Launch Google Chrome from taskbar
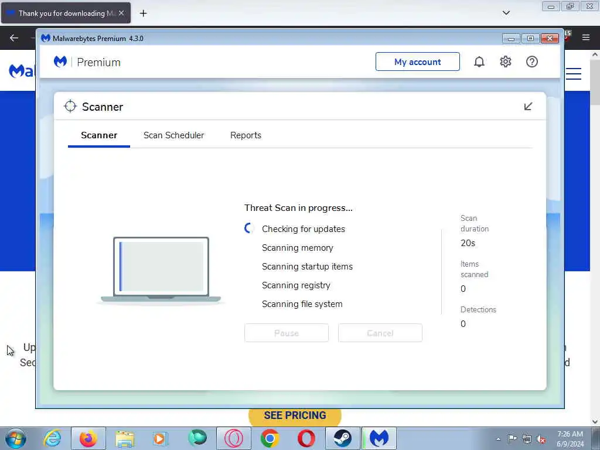This screenshot has height=450, width=600. click(x=270, y=438)
